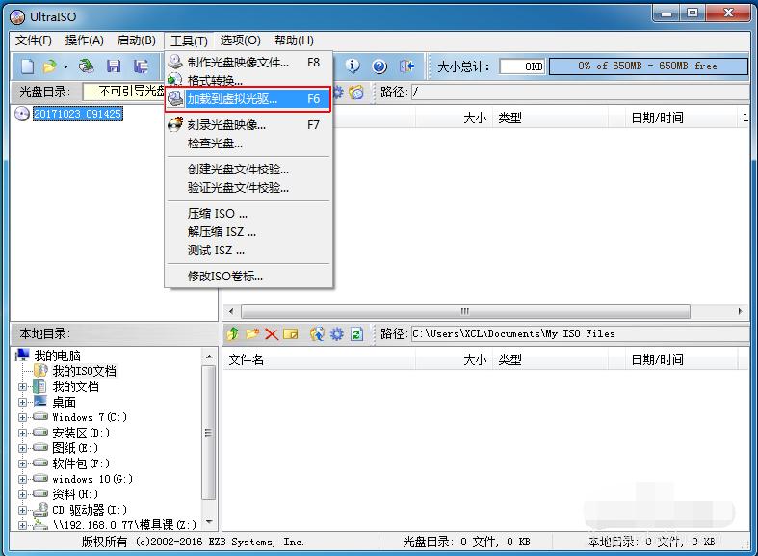Open dropdown arrow next to Open icon
The image size is (758, 556).
pos(65,66)
